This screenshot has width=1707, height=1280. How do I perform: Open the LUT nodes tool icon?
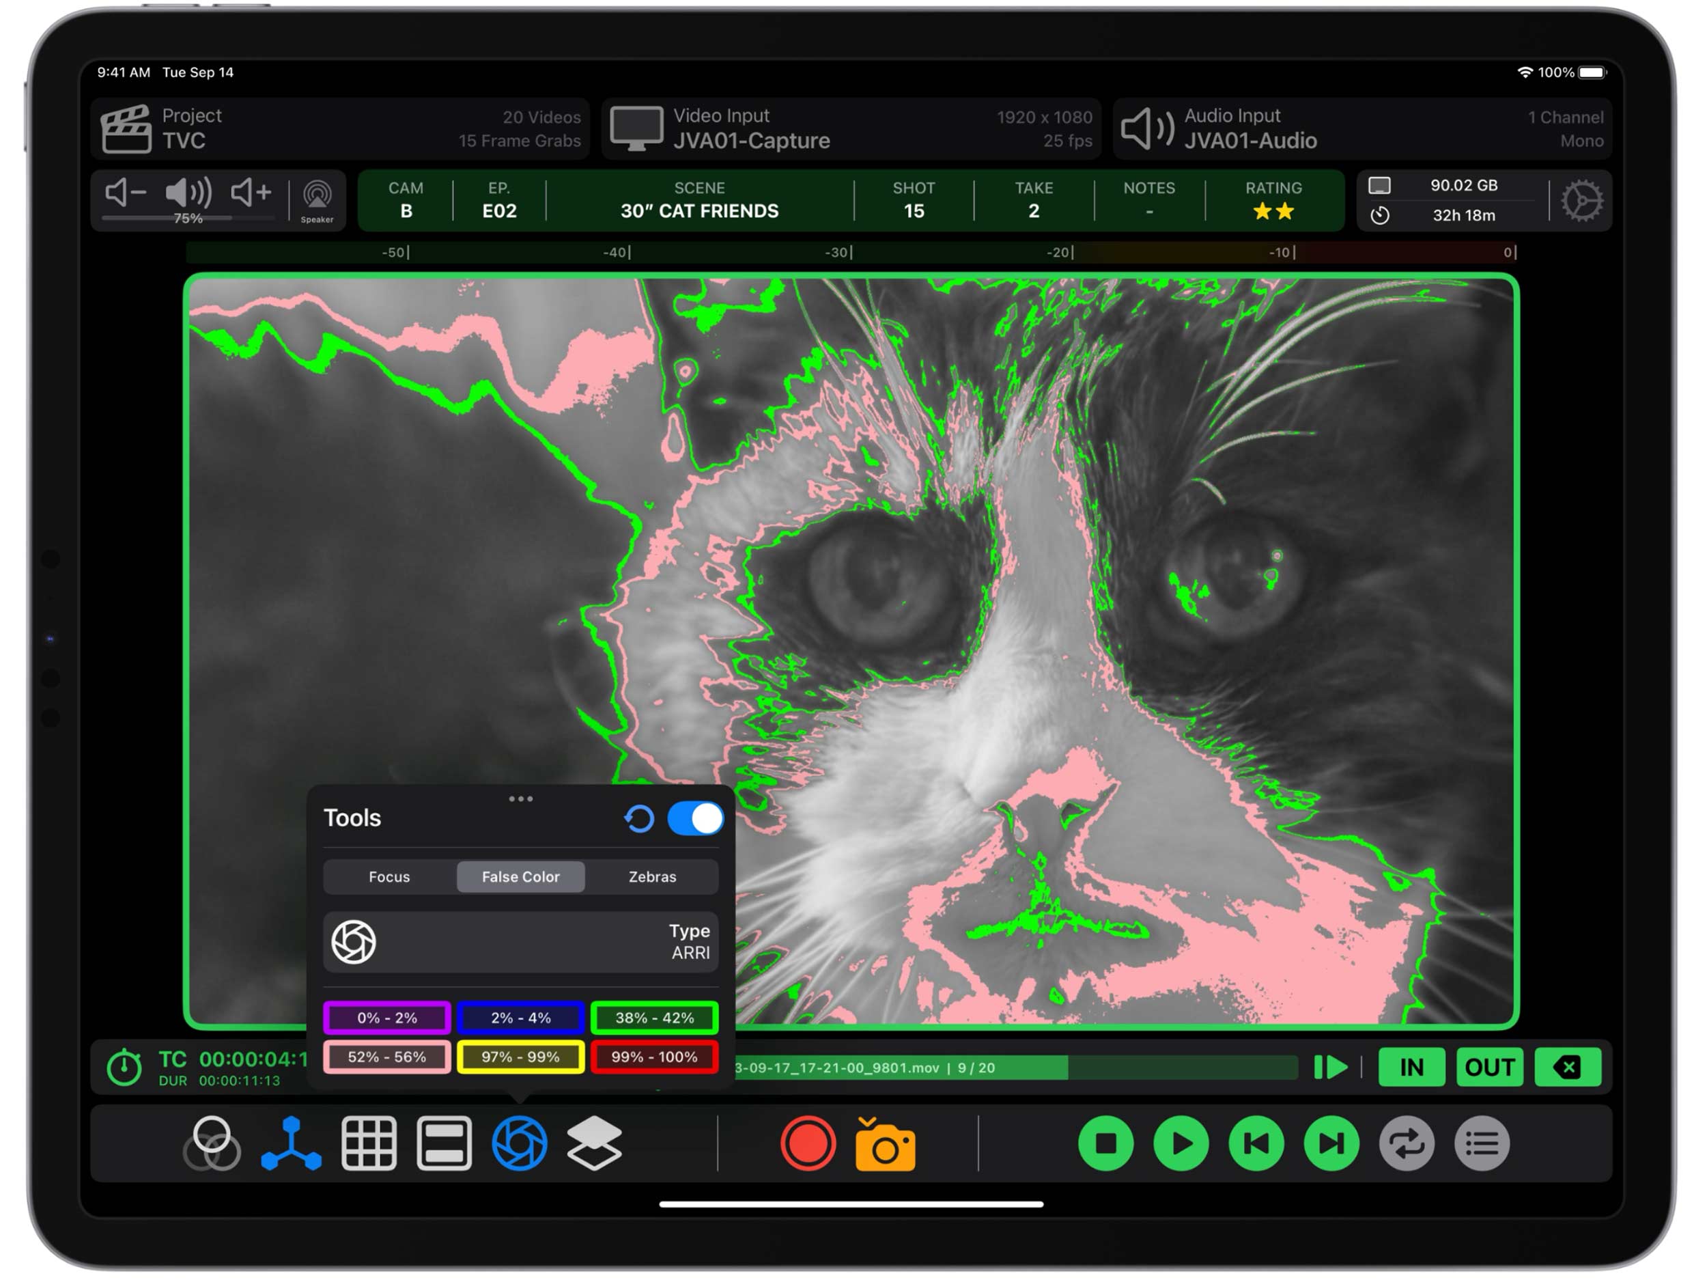point(291,1143)
